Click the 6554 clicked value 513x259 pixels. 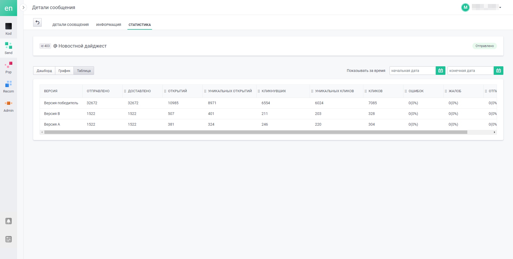point(266,103)
